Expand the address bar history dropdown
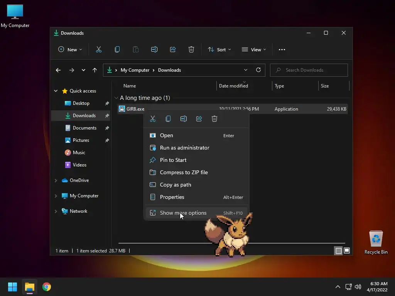395x296 pixels. (x=246, y=70)
